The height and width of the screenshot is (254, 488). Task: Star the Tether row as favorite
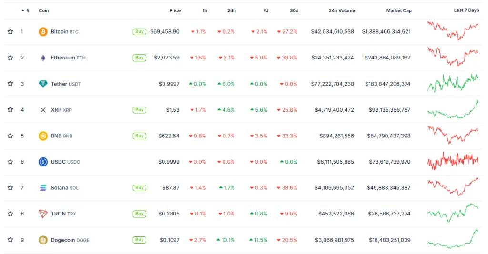pos(10,84)
